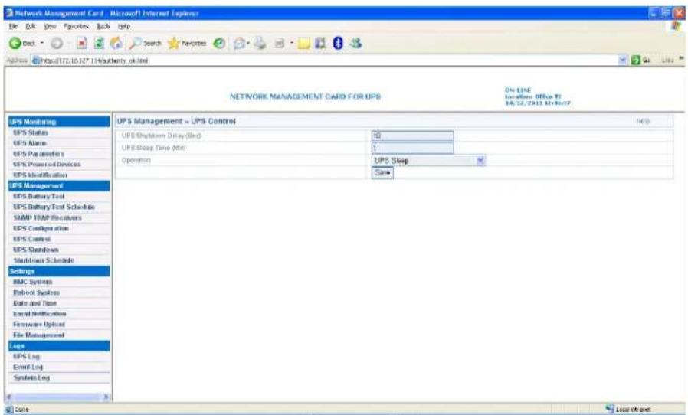Open the NMC System settings
The height and width of the screenshot is (415, 688).
pos(32,282)
